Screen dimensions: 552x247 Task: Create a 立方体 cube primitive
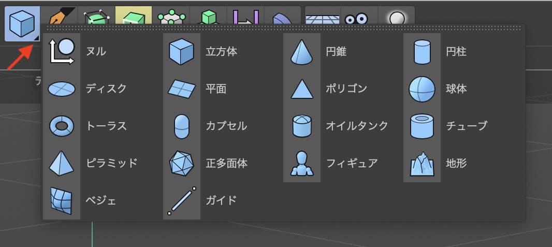[x=182, y=52]
